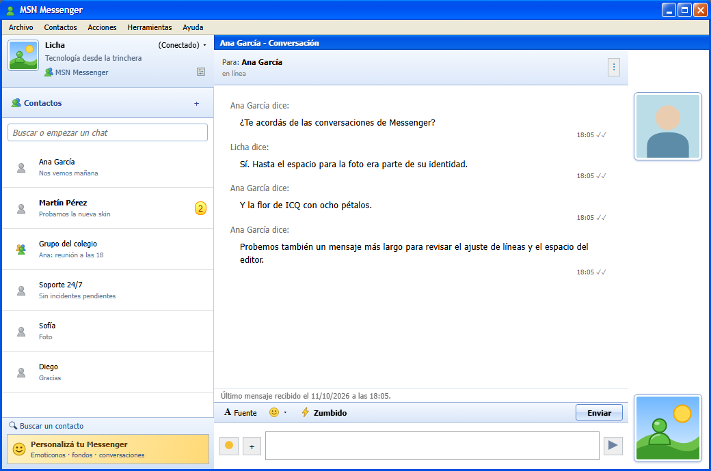
Task: Open the Grupo del colegio chat
Action: click(108, 249)
